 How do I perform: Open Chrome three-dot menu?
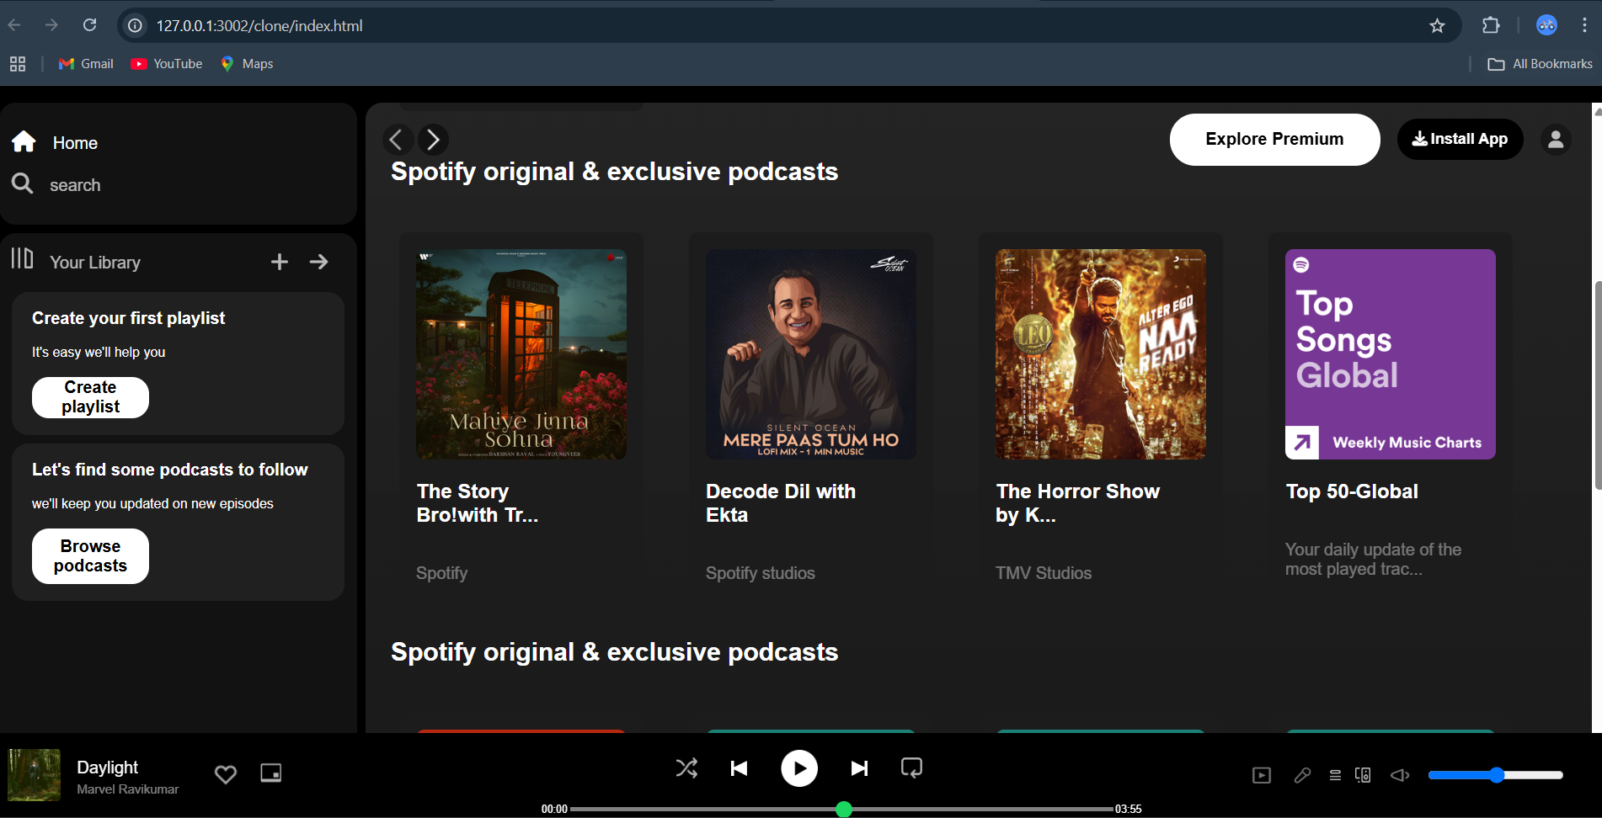(1584, 26)
